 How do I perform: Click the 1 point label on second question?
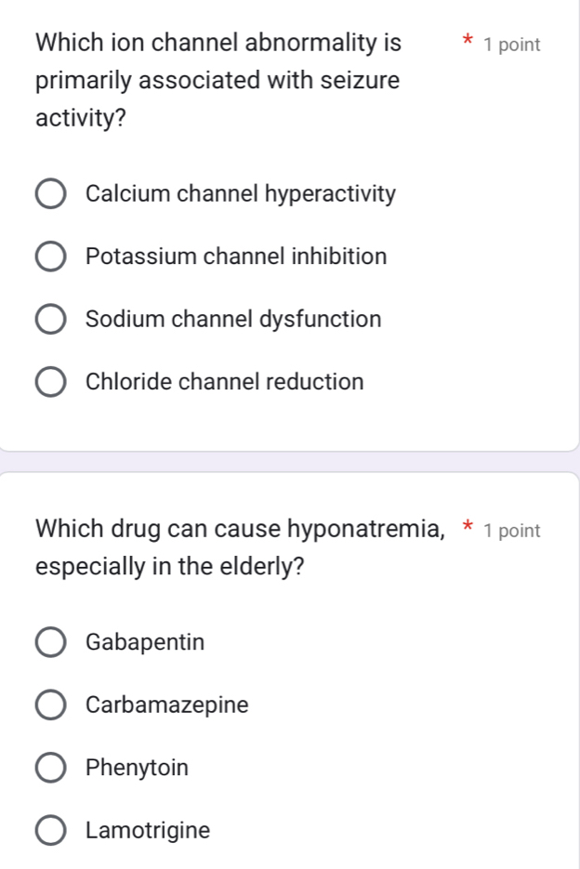tap(513, 530)
